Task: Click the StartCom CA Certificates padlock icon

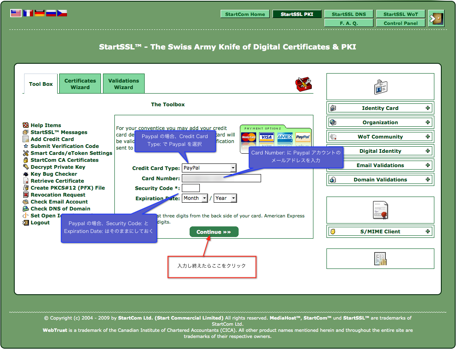Action: [26, 160]
